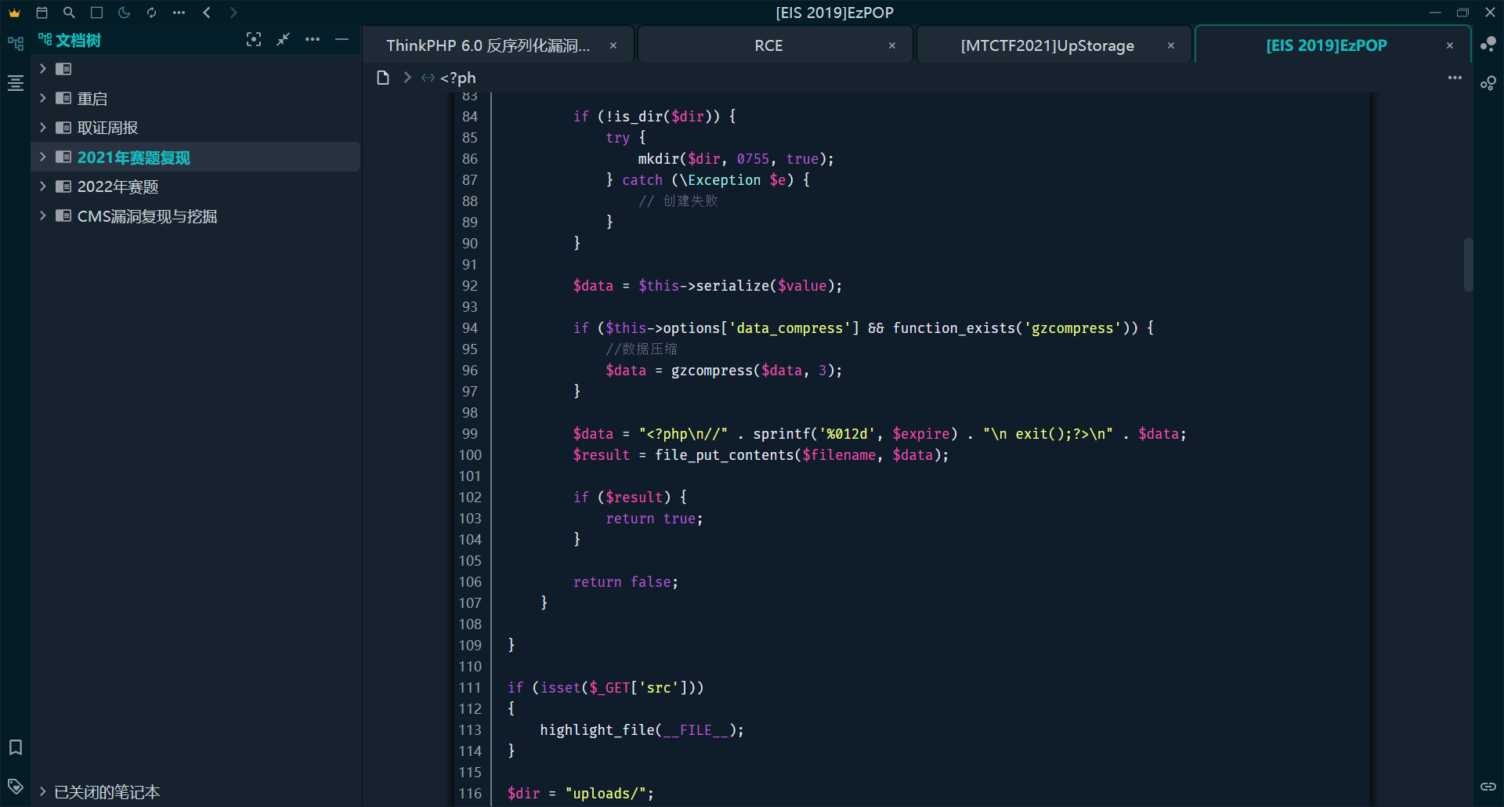The image size is (1504, 807).
Task: Minimize the application window
Action: 1435,13
